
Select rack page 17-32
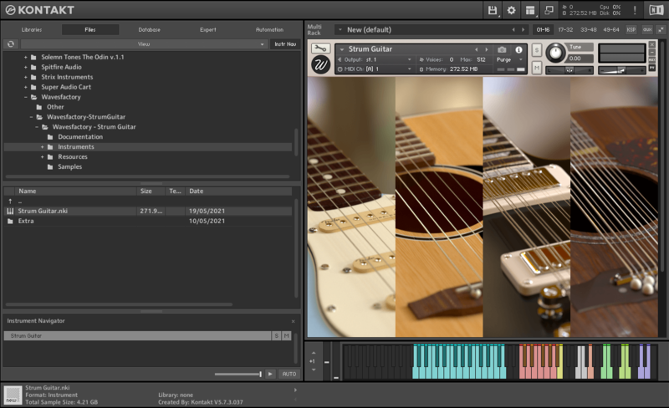(x=566, y=29)
